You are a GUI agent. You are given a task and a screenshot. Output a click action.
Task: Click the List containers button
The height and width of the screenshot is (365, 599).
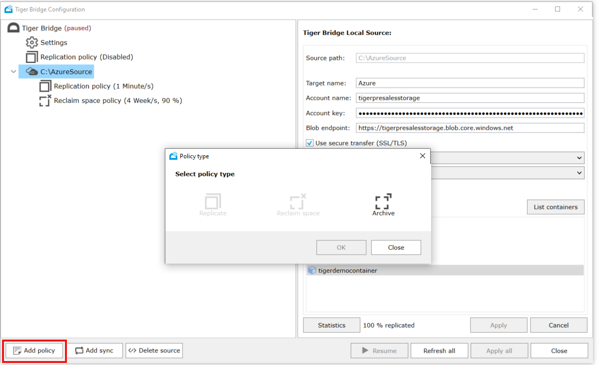point(556,207)
